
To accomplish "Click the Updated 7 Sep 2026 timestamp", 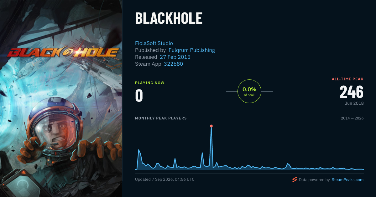I will [165, 179].
